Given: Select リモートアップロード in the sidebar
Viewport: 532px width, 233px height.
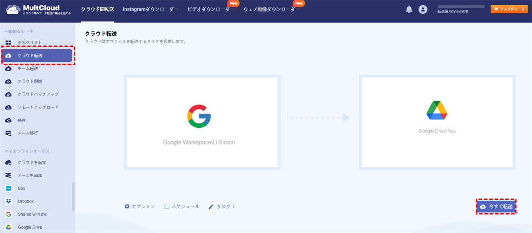Looking at the screenshot, I should coord(38,107).
